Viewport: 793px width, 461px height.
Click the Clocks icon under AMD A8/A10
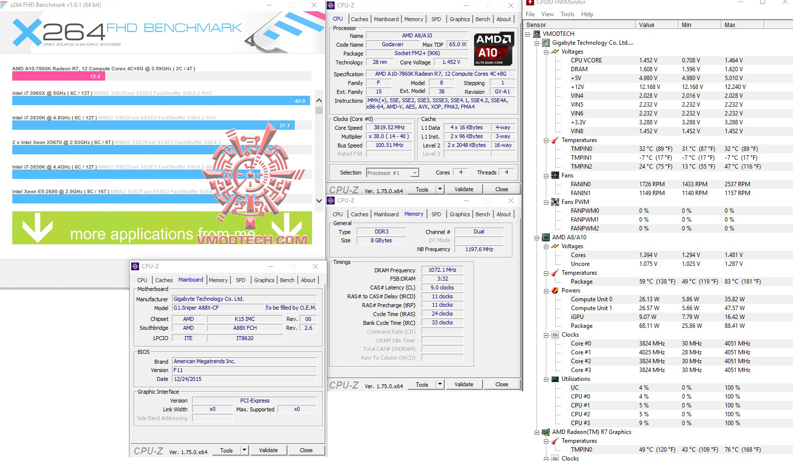[x=555, y=335]
